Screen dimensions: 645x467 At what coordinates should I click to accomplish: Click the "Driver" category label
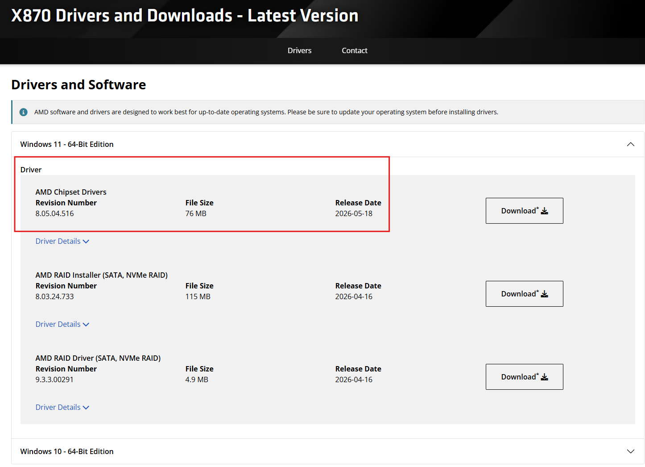(x=31, y=170)
